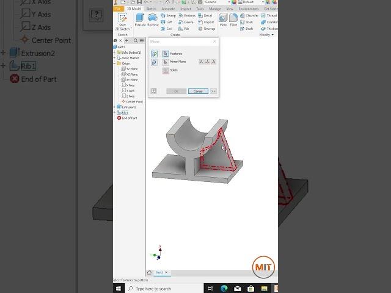Apply the Draft tool
The width and height of the screenshot is (391, 293).
tap(246, 29)
